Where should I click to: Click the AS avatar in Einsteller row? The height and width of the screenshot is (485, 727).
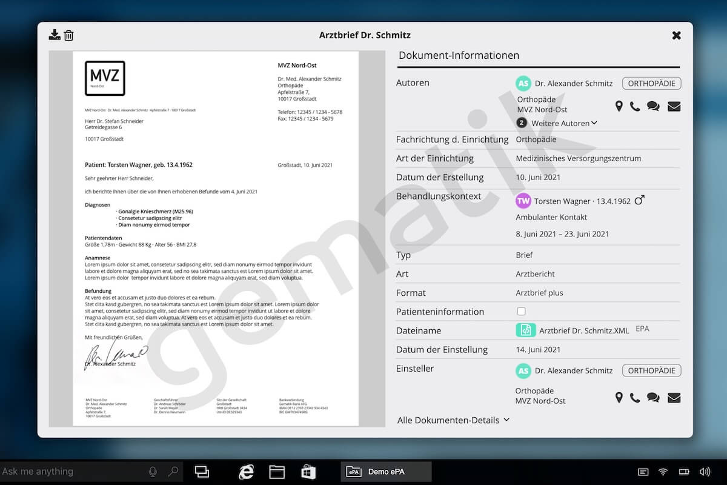[x=523, y=371]
